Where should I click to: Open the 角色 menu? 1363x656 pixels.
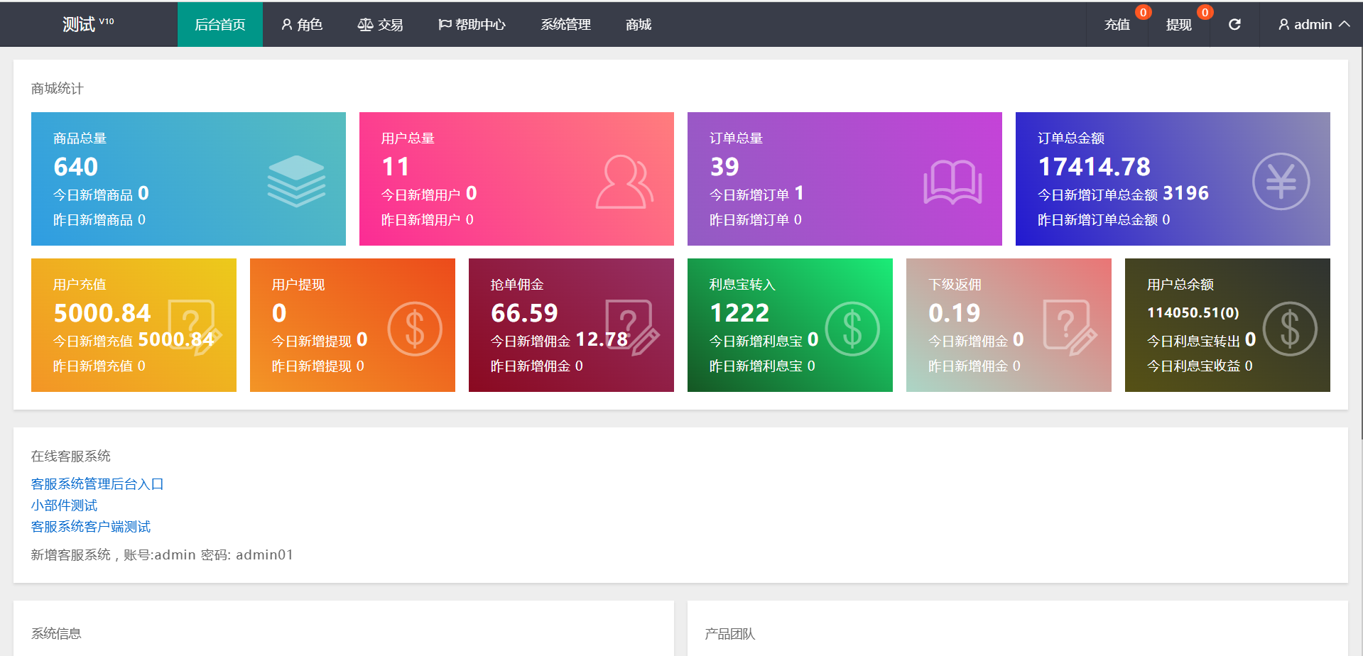click(302, 24)
